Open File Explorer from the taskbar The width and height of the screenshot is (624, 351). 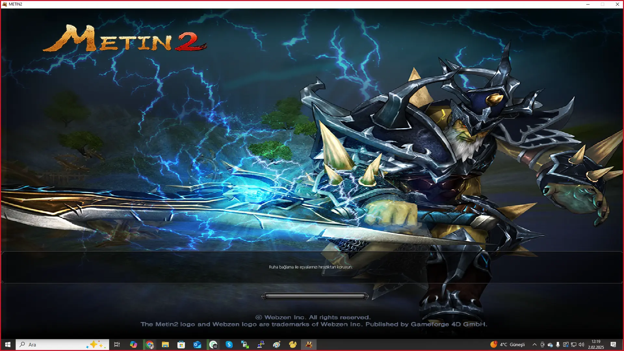tap(165, 344)
